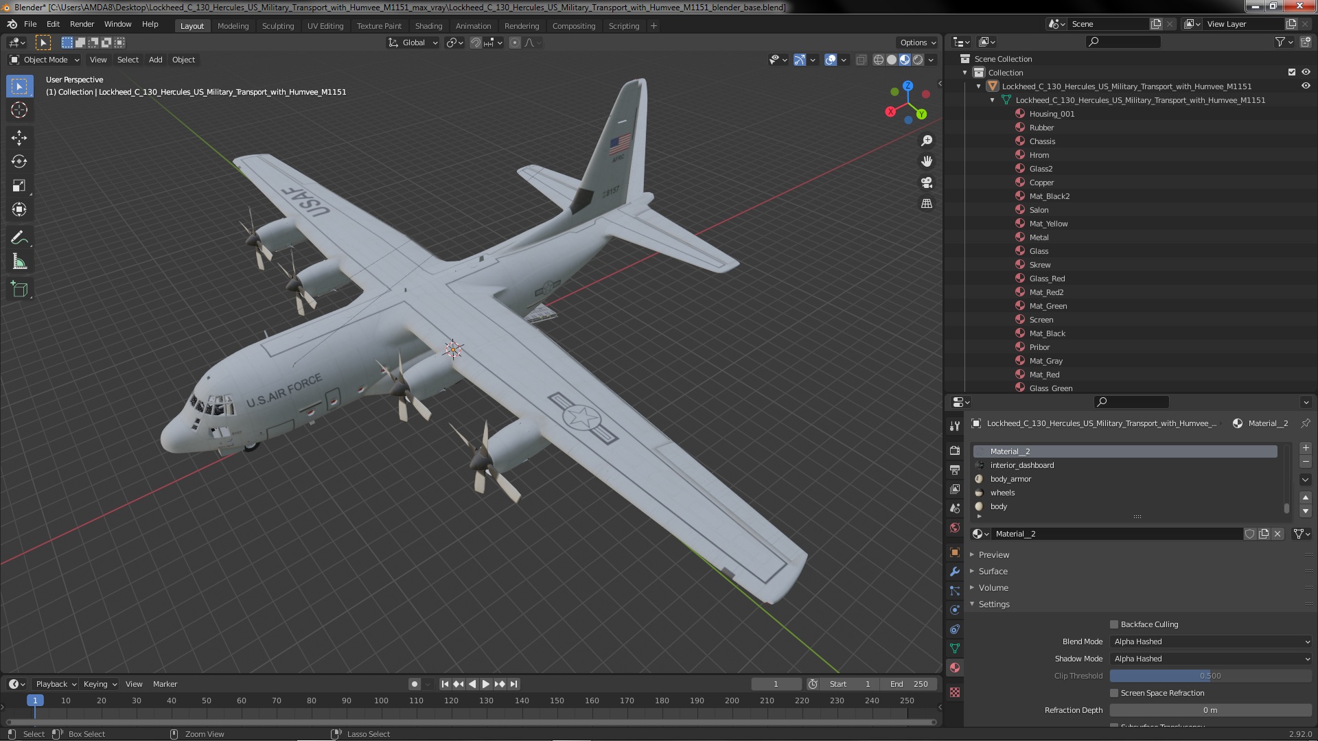Adjust the Clip Threshold slider
Screen dimensions: 1318x741
(x=1211, y=676)
